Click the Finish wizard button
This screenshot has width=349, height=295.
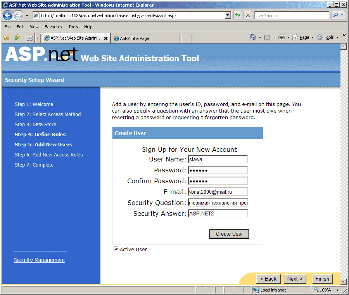322,279
